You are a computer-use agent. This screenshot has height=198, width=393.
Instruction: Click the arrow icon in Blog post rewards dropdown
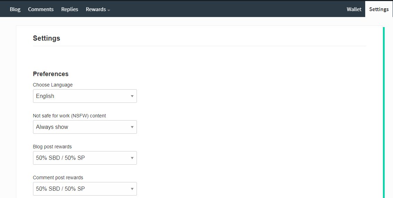(132, 158)
